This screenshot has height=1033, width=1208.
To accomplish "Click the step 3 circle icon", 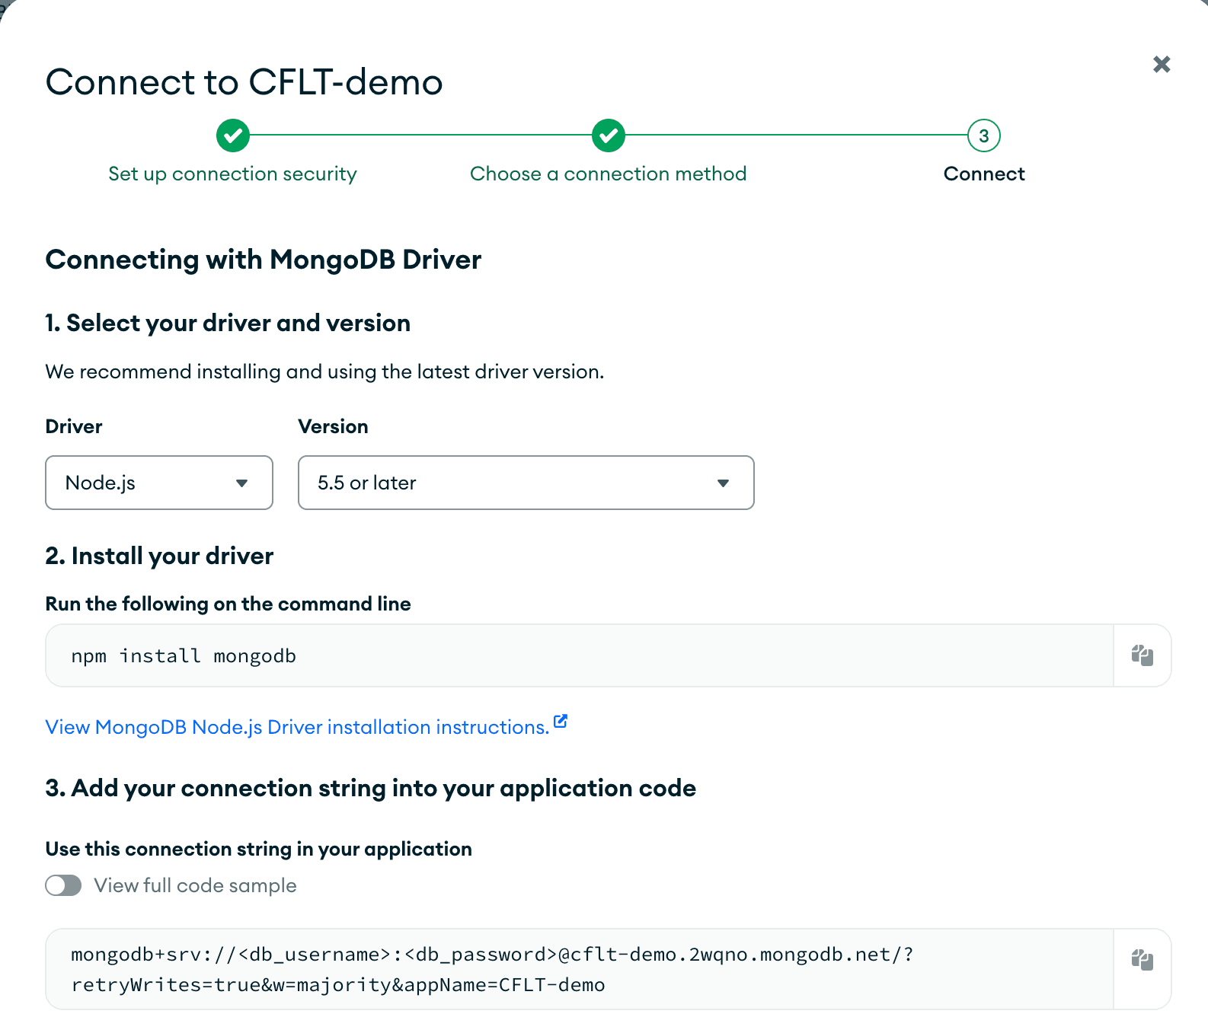I will (x=983, y=136).
